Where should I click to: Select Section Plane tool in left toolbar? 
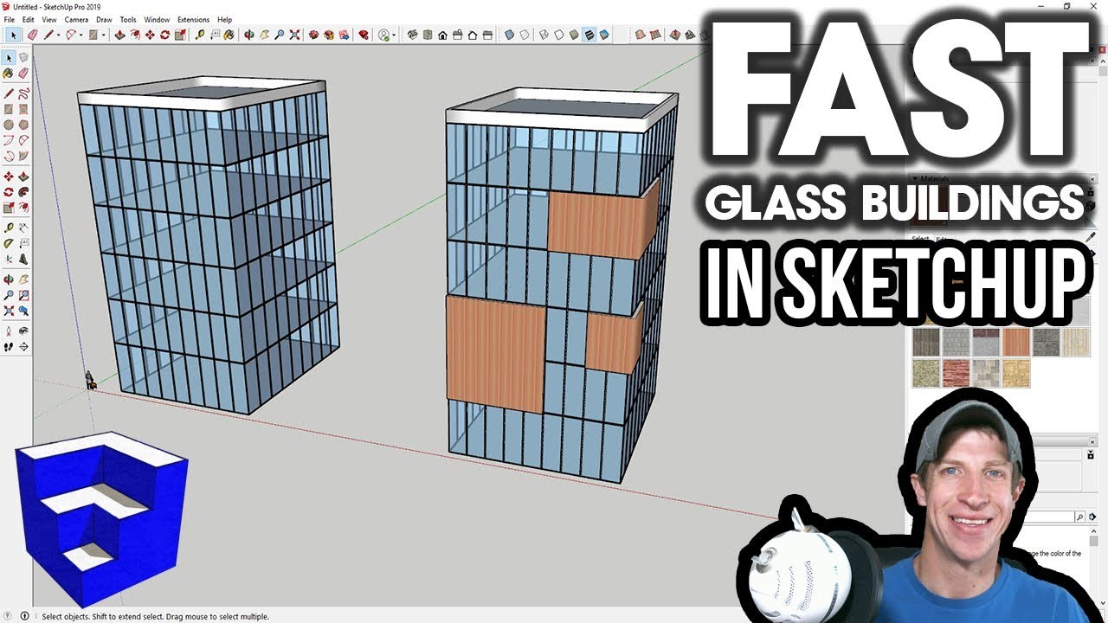click(24, 348)
